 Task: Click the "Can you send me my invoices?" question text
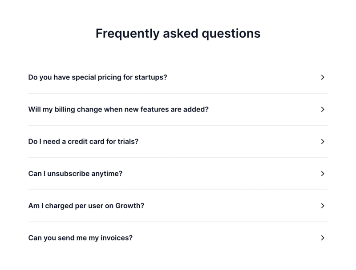pos(81,238)
